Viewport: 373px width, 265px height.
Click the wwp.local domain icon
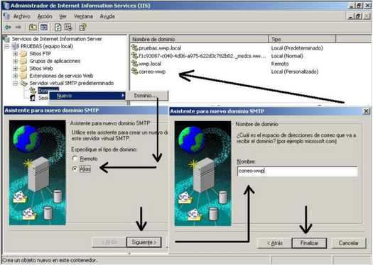(135, 64)
